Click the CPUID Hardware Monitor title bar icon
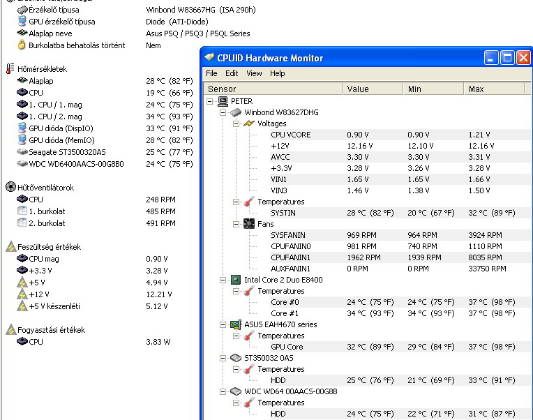This screenshot has height=420, width=533. click(209, 57)
